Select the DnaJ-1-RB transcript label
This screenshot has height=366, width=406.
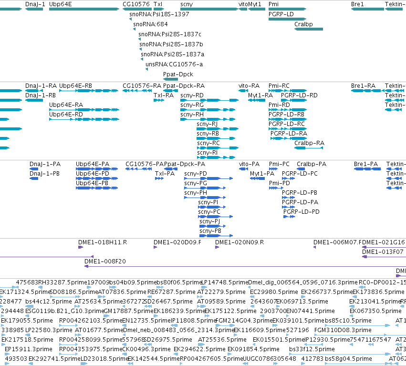(41, 95)
